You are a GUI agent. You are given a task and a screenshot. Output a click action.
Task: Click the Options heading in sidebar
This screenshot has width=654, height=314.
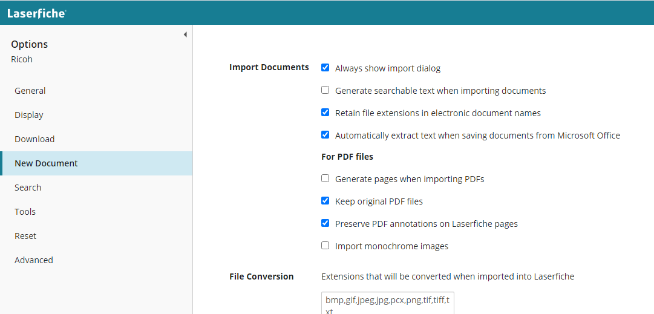[x=30, y=44]
